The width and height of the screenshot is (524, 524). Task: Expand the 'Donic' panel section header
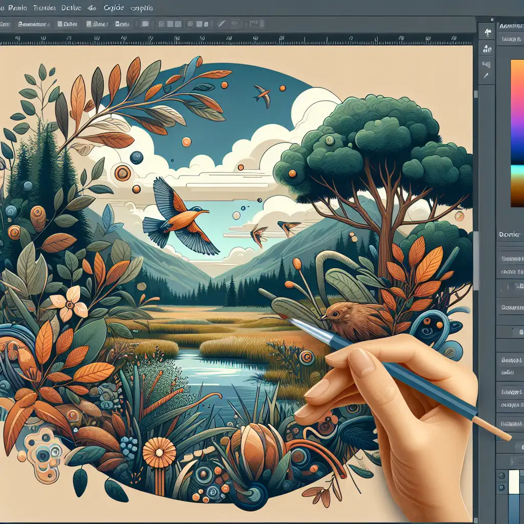tap(510, 234)
